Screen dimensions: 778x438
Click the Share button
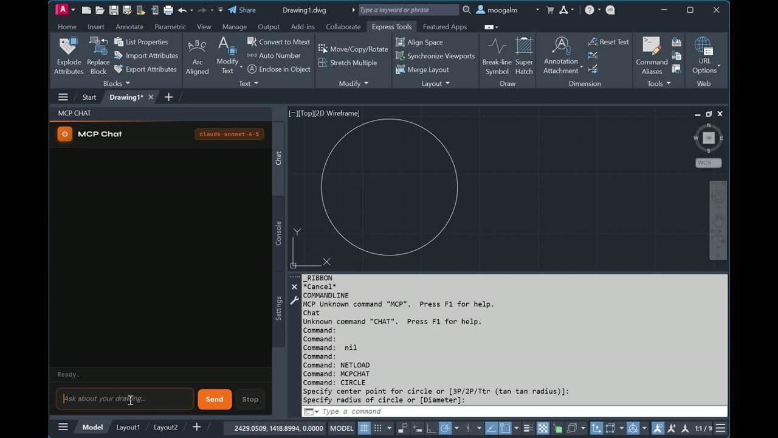(242, 10)
